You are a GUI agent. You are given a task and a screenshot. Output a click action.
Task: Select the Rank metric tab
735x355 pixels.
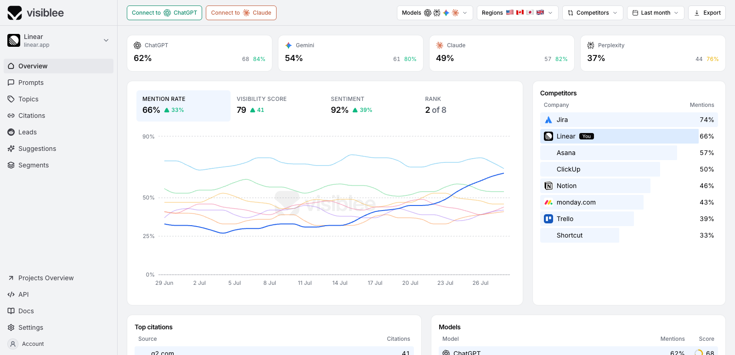[x=466, y=105]
